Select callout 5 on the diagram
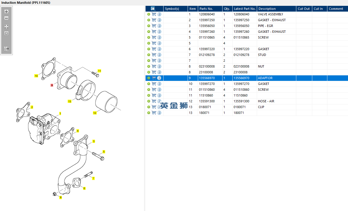The width and height of the screenshot is (348, 211). click(x=104, y=152)
